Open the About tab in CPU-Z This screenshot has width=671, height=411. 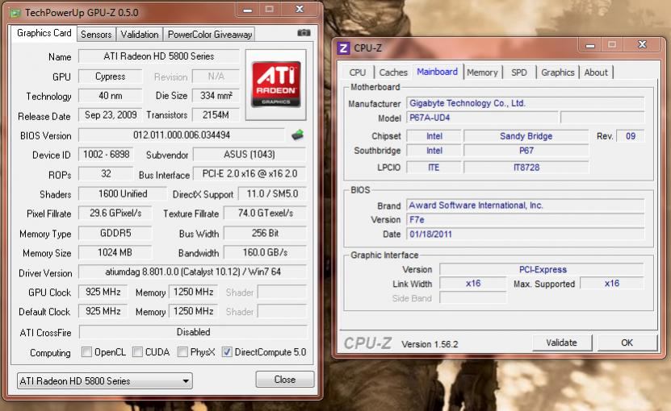pos(596,73)
